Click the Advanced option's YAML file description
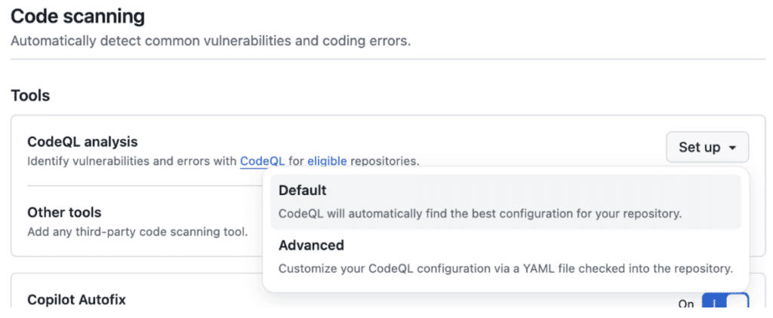This screenshot has height=318, width=773. coord(505,268)
